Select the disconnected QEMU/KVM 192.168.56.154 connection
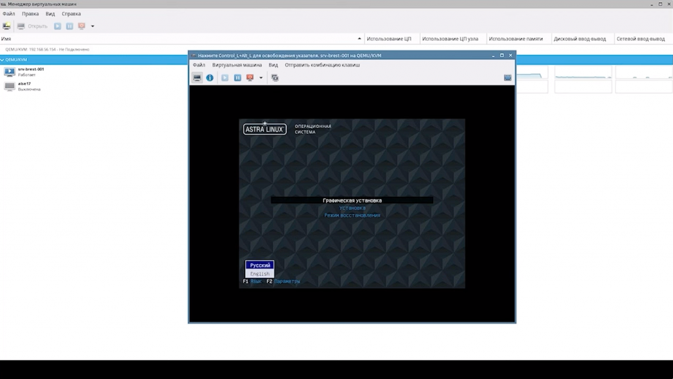This screenshot has width=673, height=379. [x=47, y=49]
